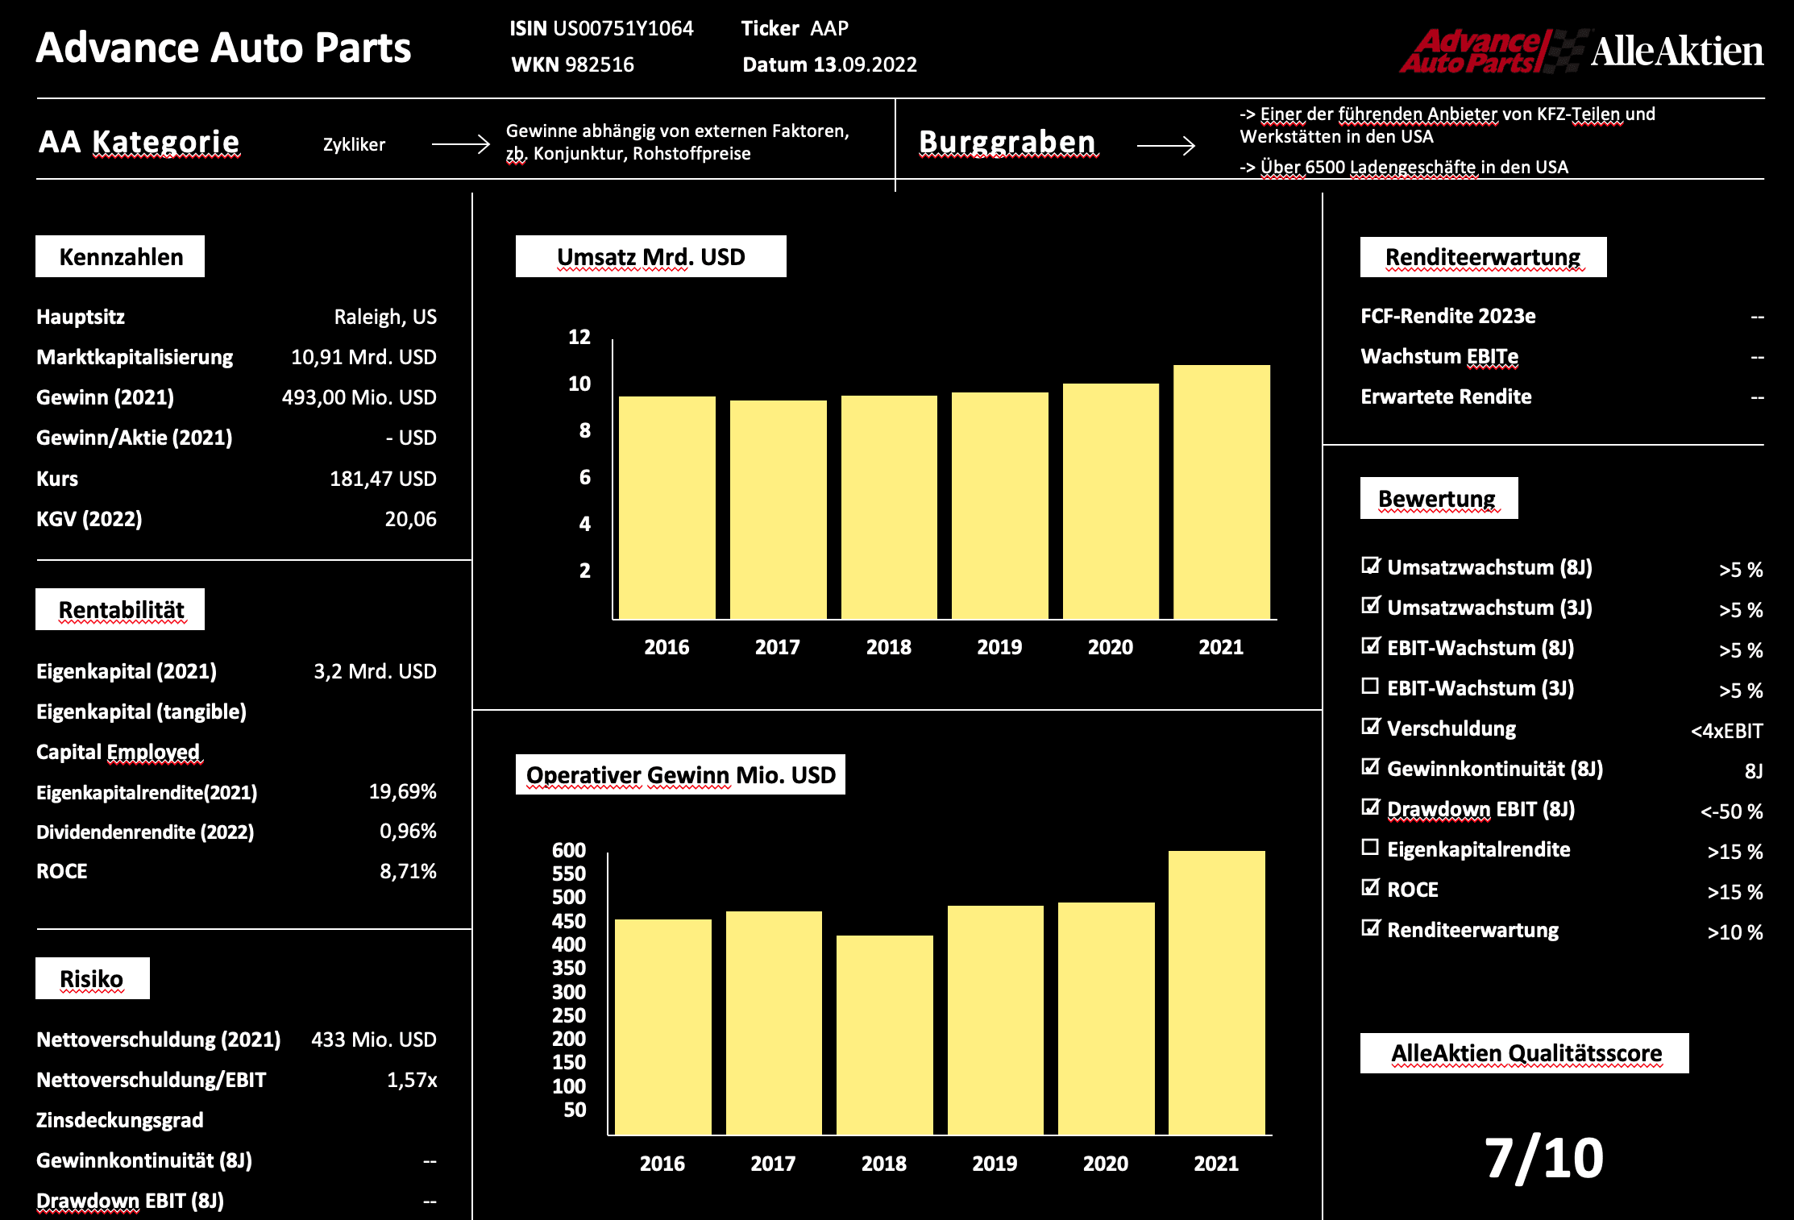Select the 2018 bar in Operativer Gewinn chart
The width and height of the screenshot is (1794, 1220).
884,1035
